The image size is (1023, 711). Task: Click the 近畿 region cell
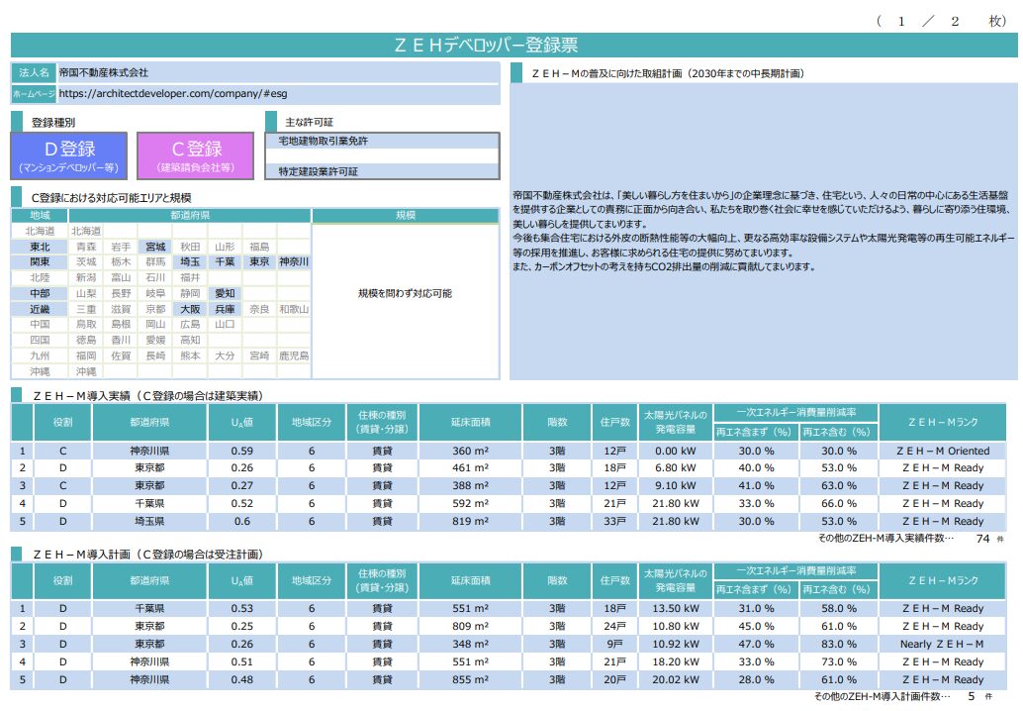click(x=40, y=309)
